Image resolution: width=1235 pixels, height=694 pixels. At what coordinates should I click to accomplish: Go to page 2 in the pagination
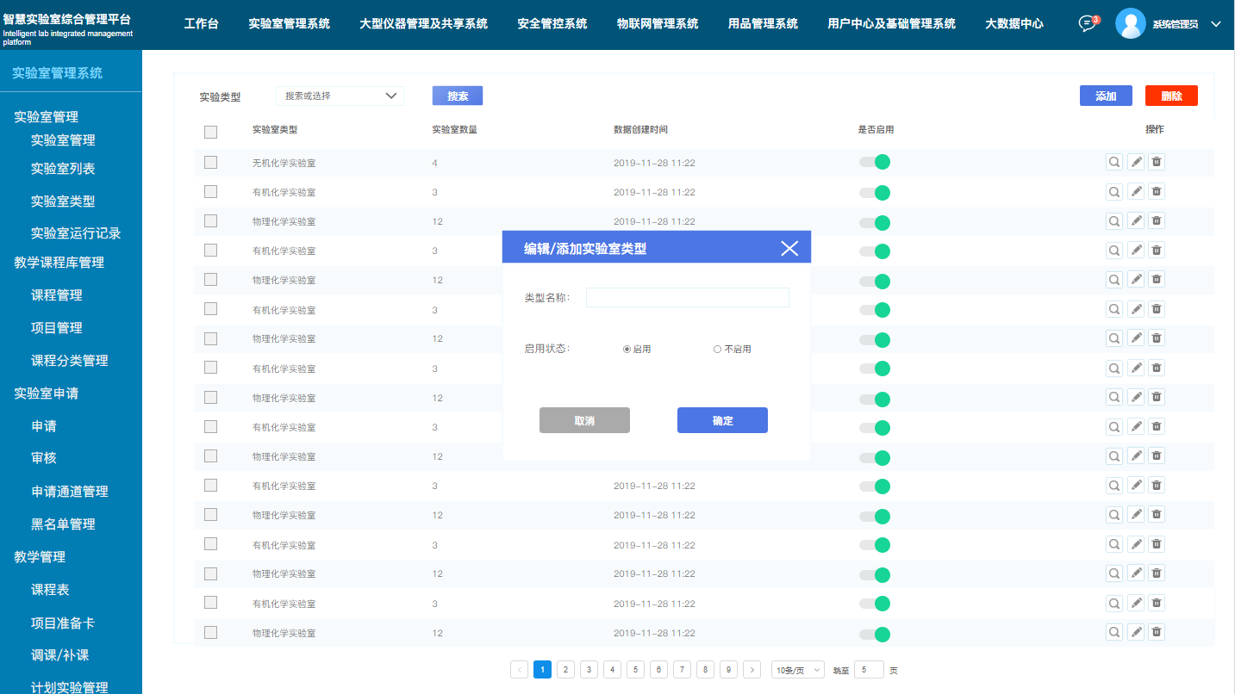565,670
